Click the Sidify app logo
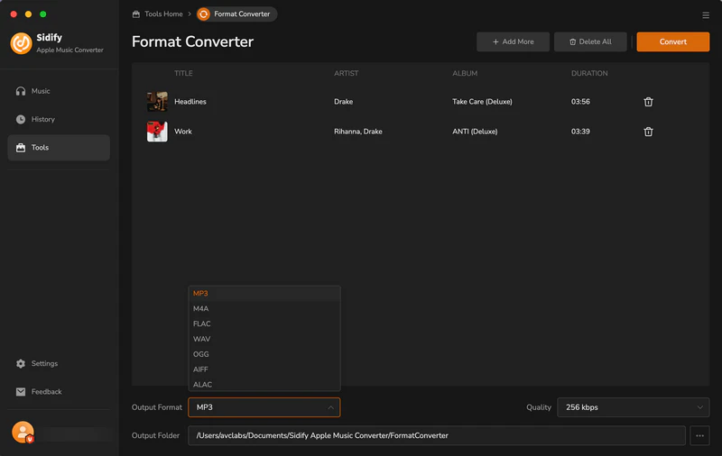Screen dimensions: 722x456 (21, 43)
